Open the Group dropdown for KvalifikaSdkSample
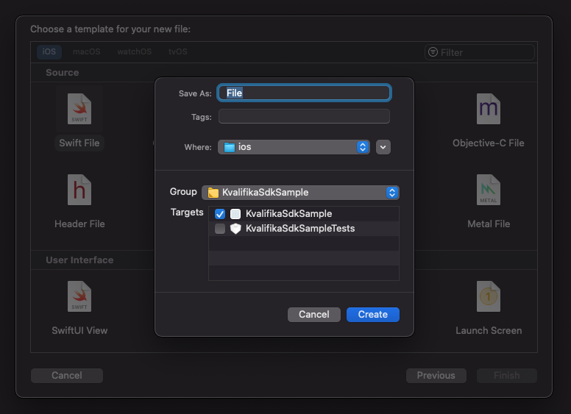 coord(300,193)
